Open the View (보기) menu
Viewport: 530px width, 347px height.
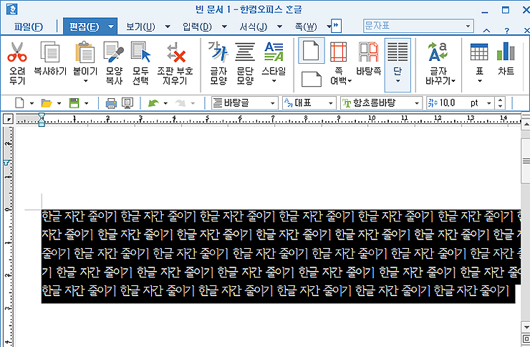point(140,27)
